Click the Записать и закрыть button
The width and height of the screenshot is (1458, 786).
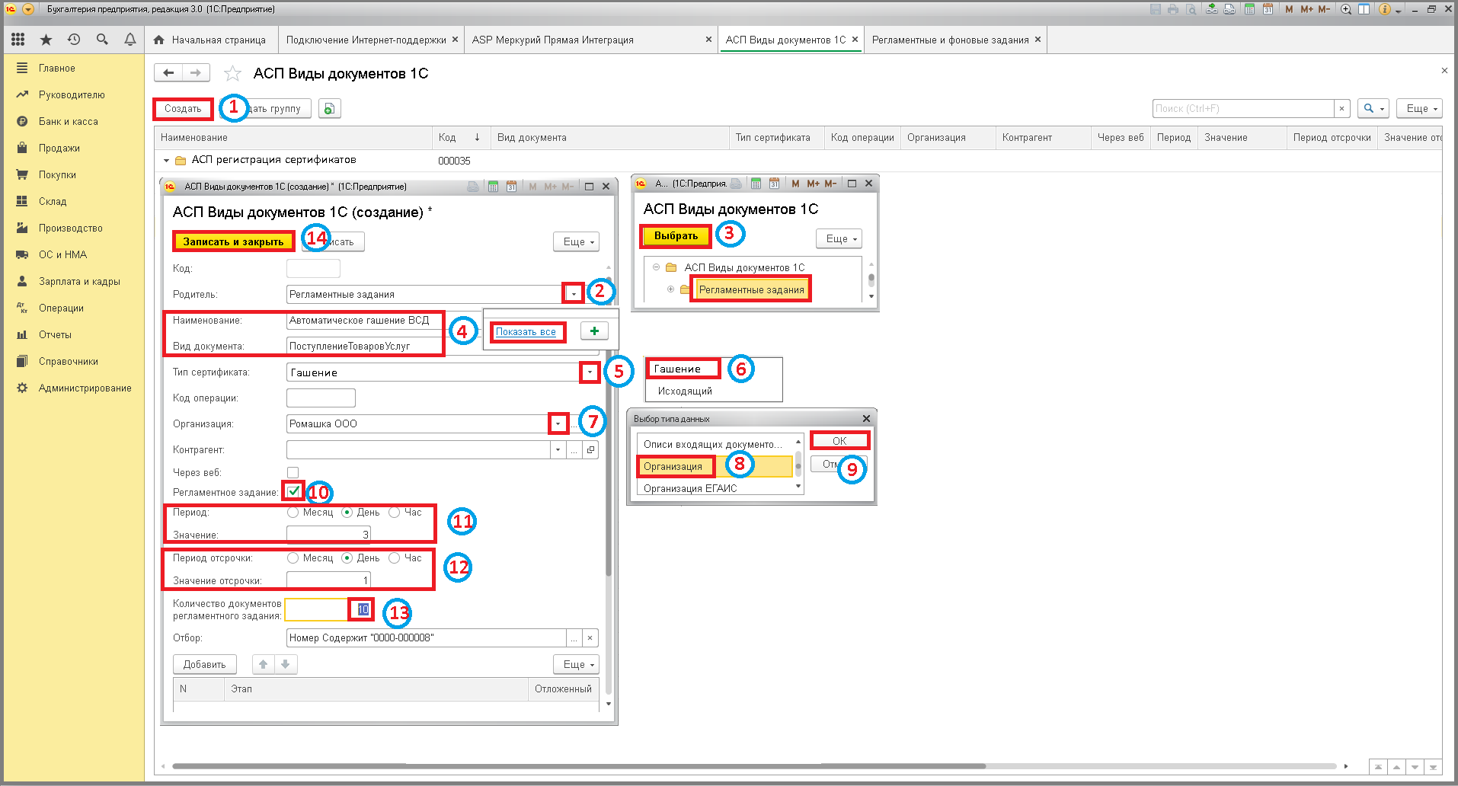(x=233, y=241)
